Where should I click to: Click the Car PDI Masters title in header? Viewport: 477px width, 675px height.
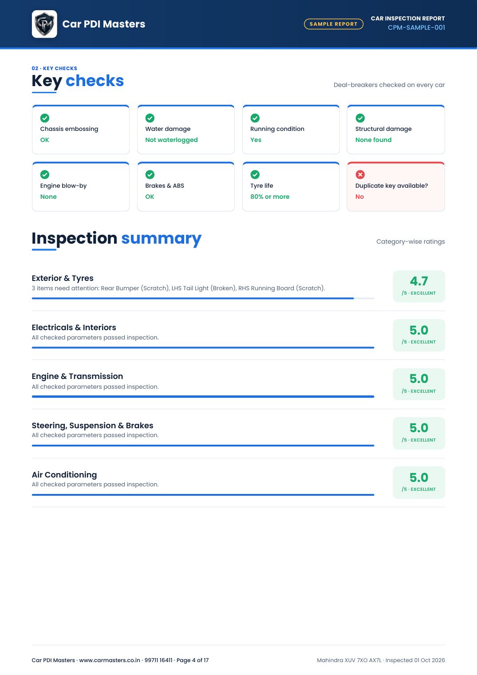pyautogui.click(x=104, y=24)
